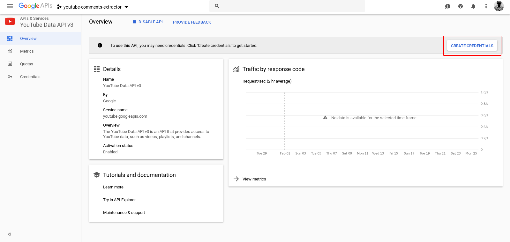The width and height of the screenshot is (510, 242).
Task: Click the YouTube API logo icon
Action: coord(10,22)
